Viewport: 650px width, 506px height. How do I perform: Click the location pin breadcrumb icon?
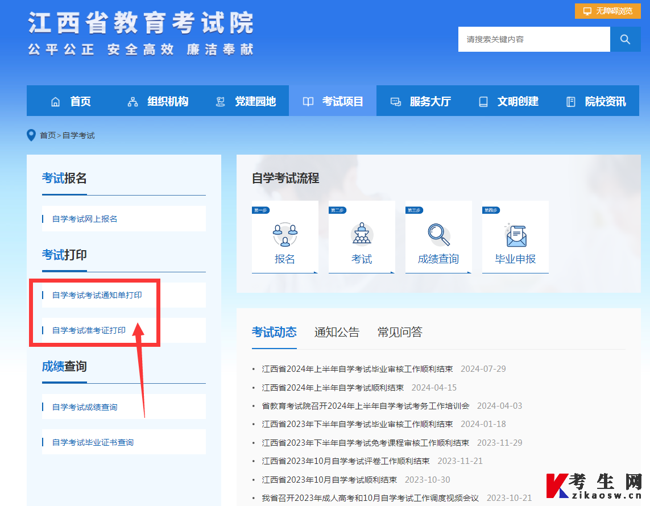[31, 135]
